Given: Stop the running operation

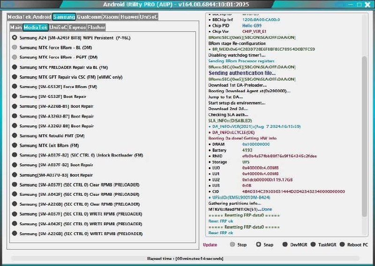Looking at the screenshot, I should [238, 244].
